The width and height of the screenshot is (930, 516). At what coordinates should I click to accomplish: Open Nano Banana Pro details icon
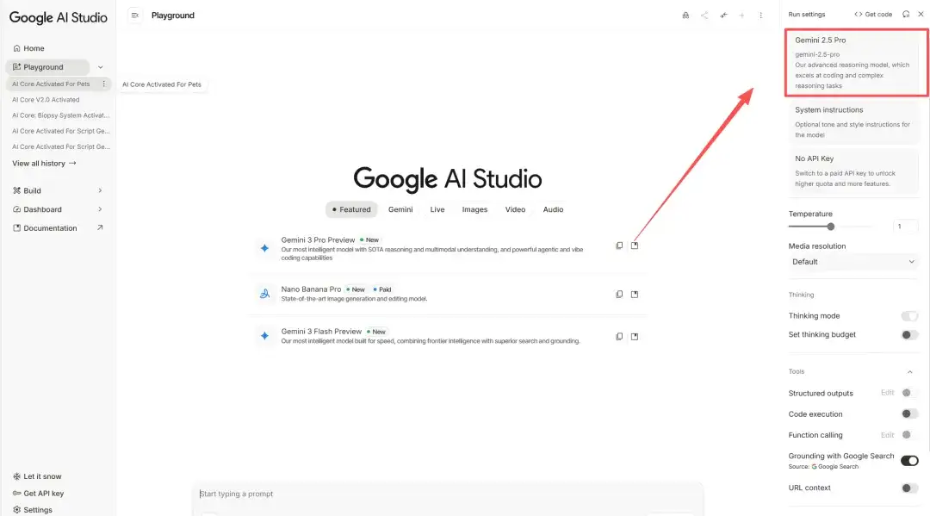pos(635,294)
